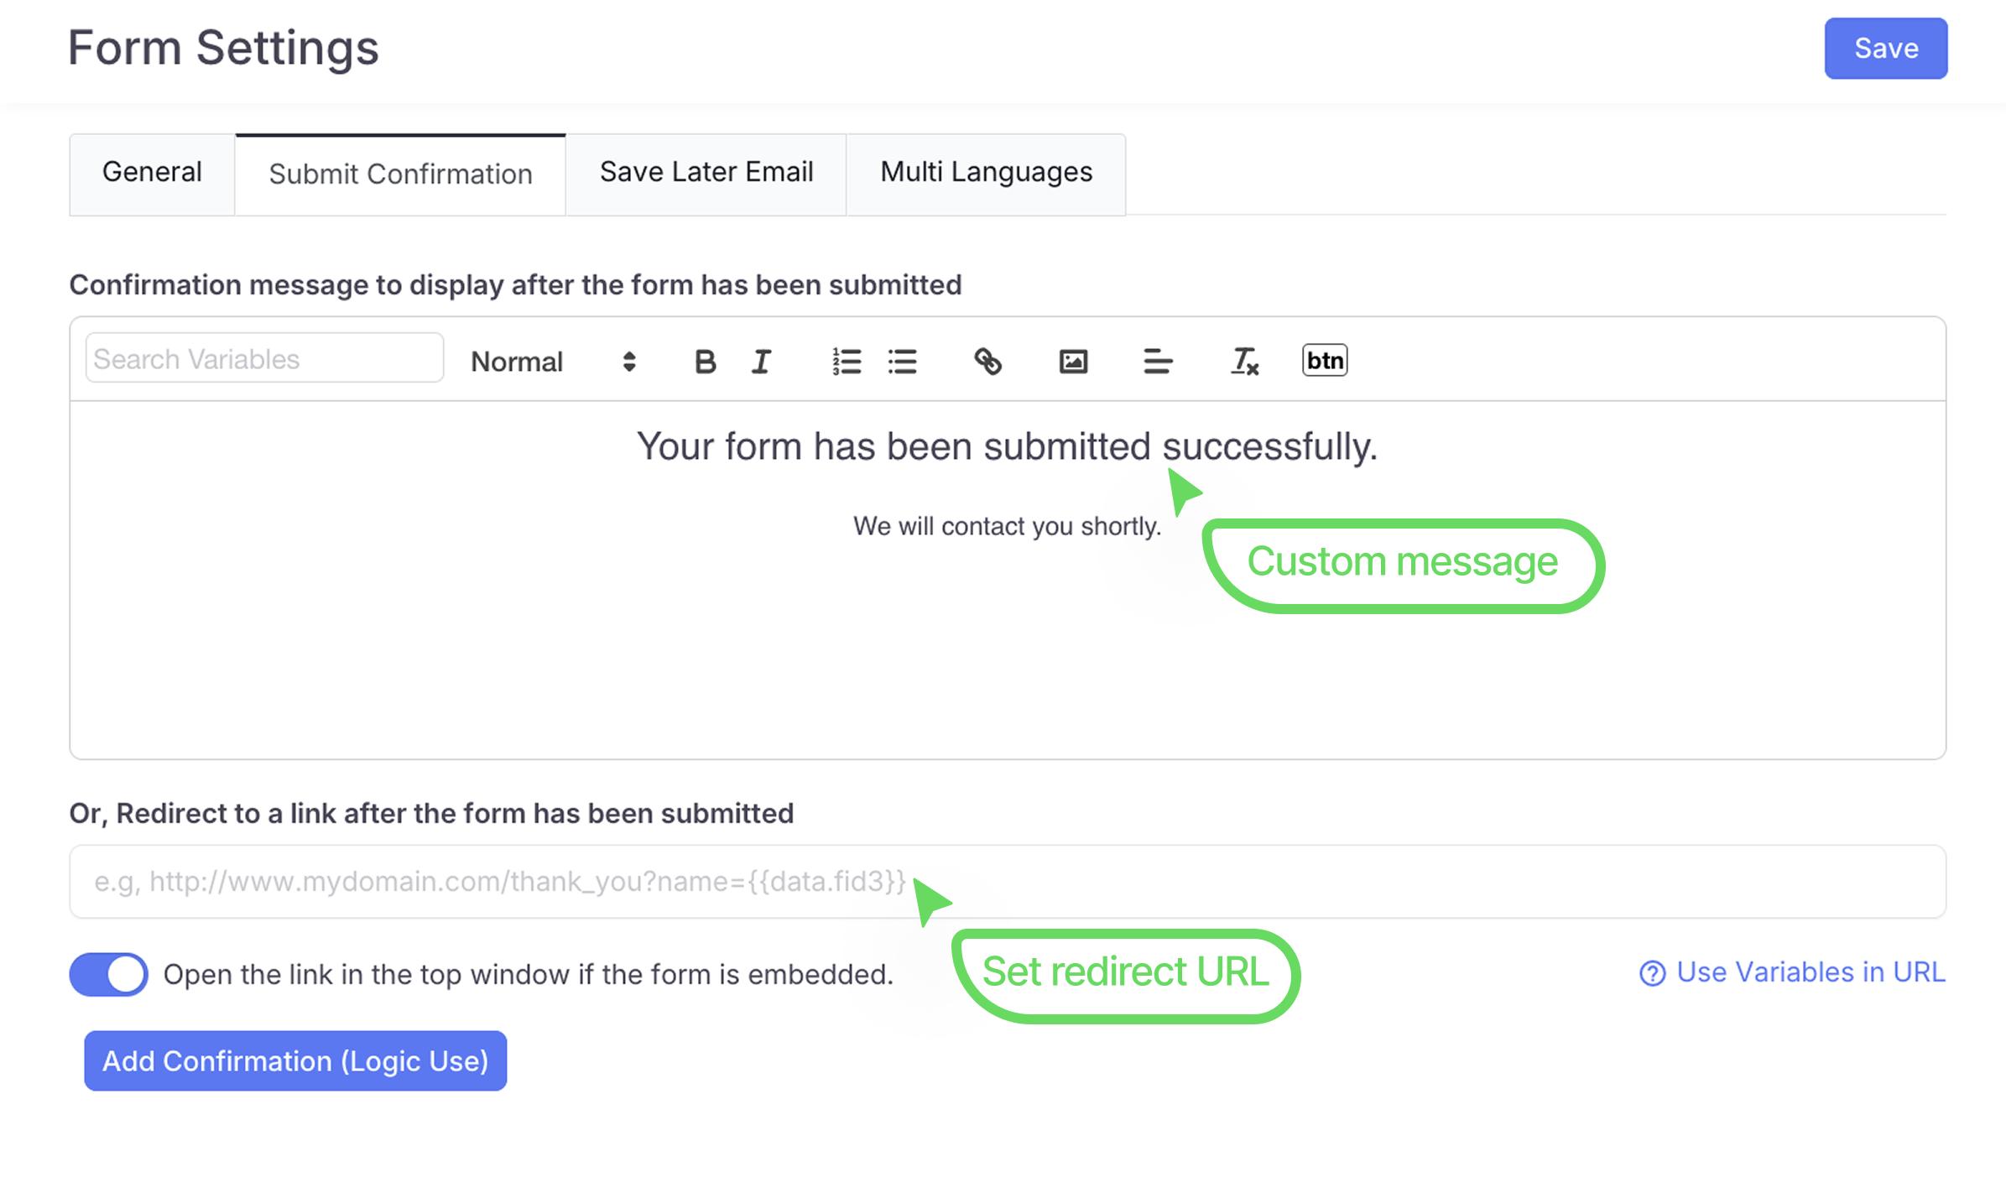This screenshot has width=2006, height=1193.
Task: Open the text alignment option
Action: tap(1158, 362)
